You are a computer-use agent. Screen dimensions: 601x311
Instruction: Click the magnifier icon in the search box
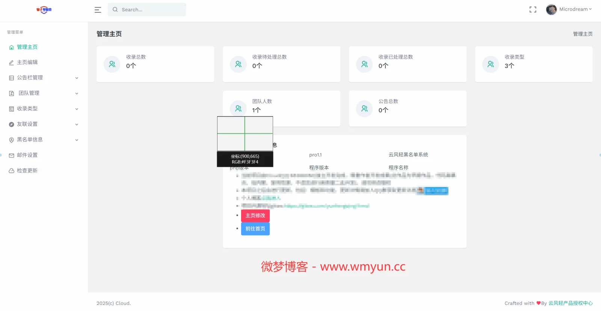click(x=115, y=9)
